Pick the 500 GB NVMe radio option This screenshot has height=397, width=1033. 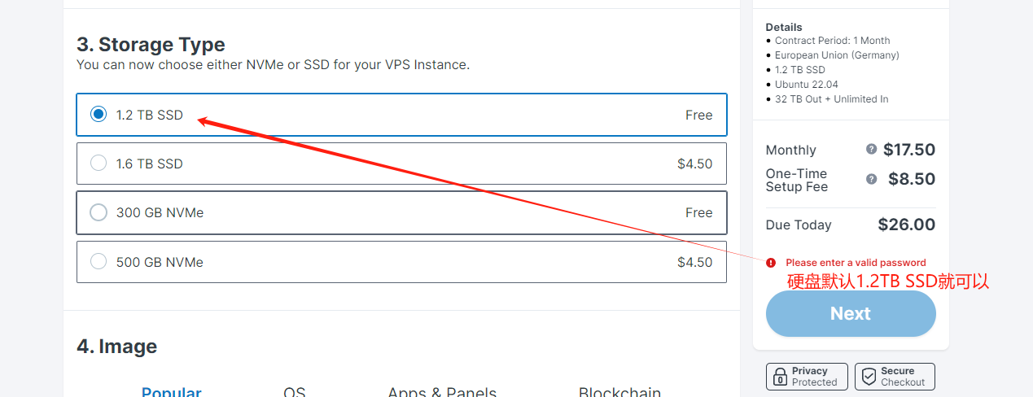[x=98, y=262]
